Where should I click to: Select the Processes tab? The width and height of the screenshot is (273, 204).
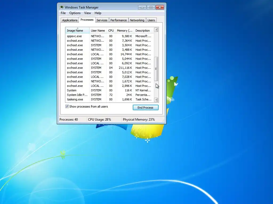point(87,20)
